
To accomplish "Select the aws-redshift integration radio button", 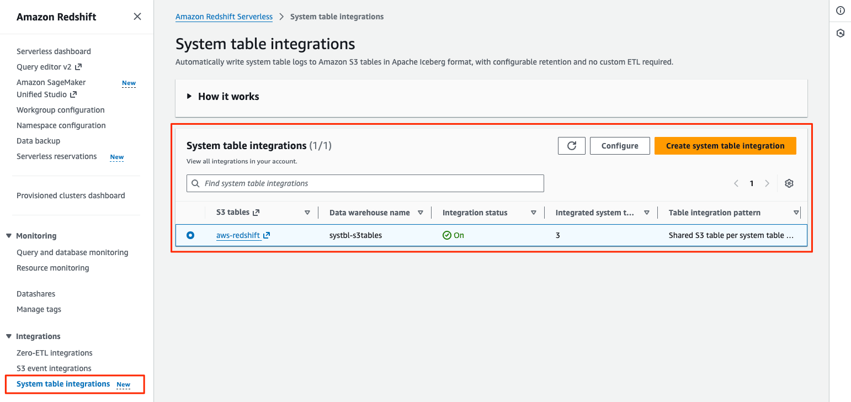I will (190, 235).
